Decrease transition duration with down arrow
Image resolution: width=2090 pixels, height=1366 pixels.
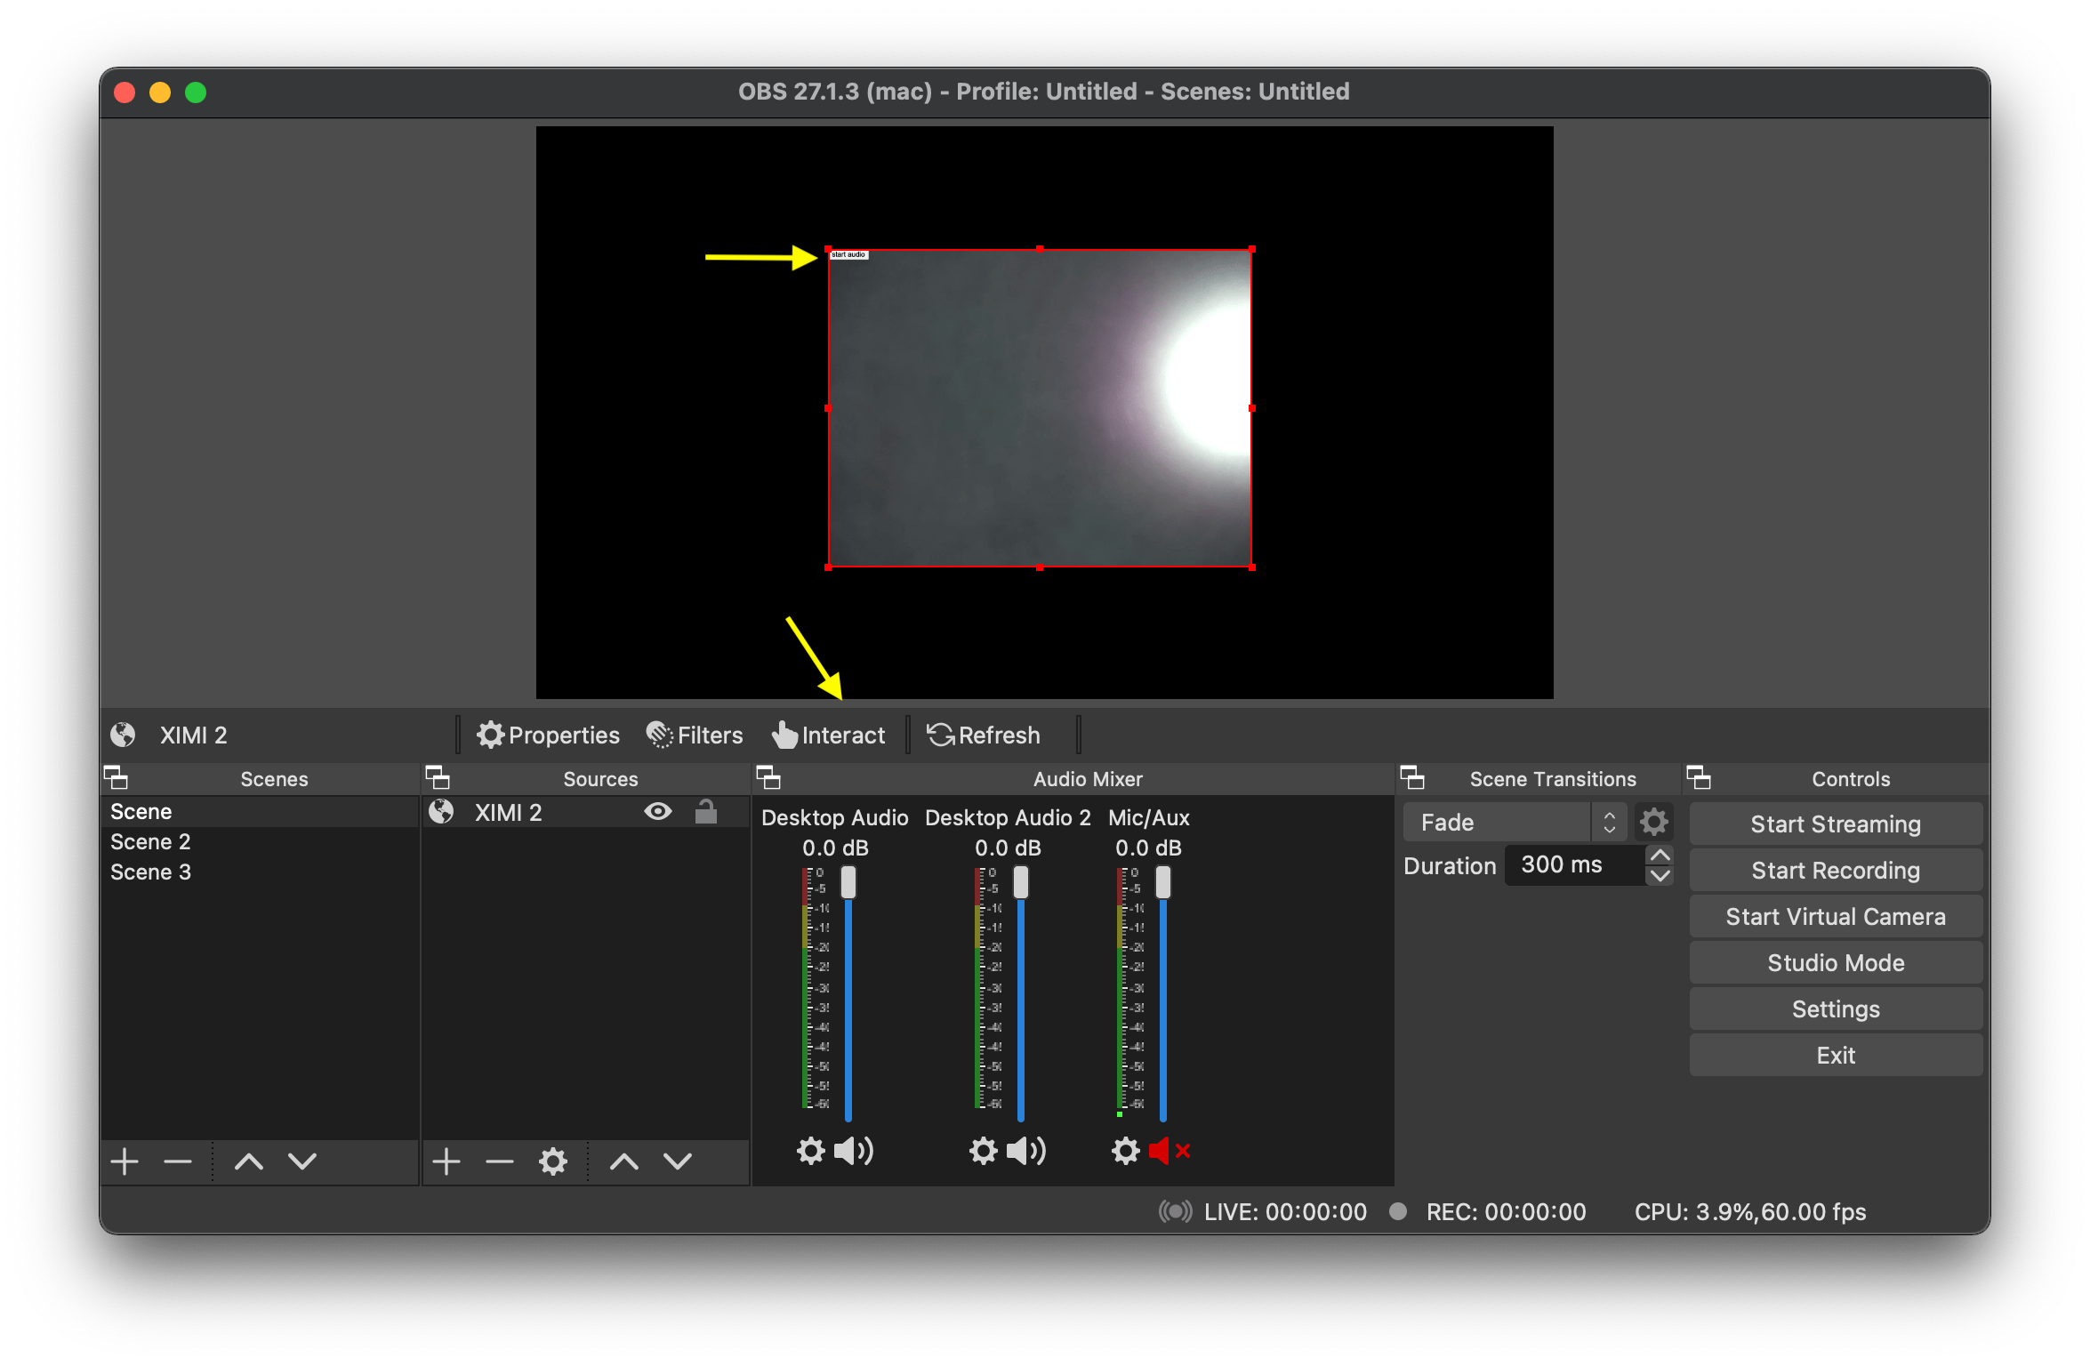click(1660, 876)
